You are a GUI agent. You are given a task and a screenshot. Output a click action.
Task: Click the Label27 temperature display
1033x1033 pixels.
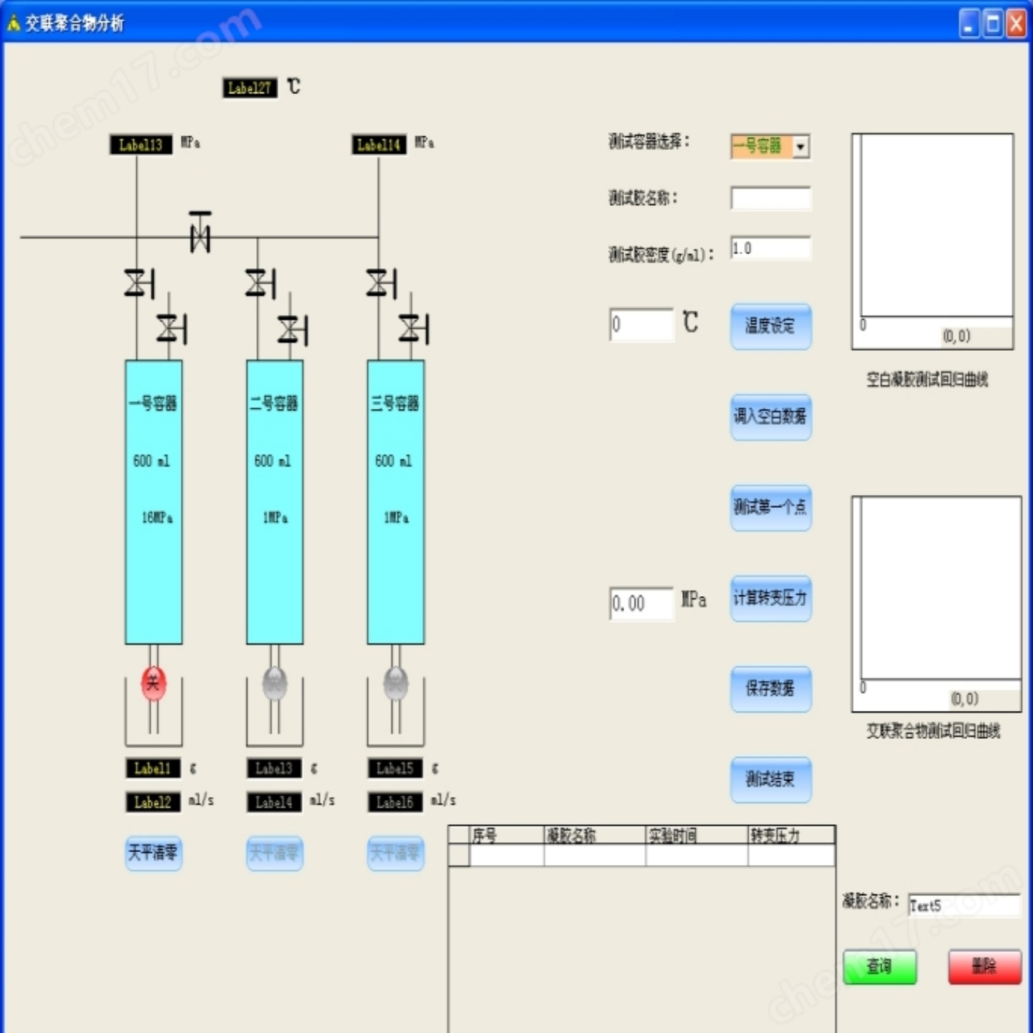250,88
